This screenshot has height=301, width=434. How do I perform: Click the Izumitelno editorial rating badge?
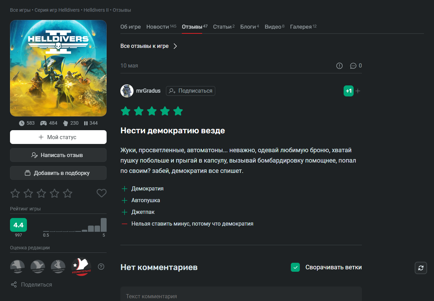click(x=81, y=267)
